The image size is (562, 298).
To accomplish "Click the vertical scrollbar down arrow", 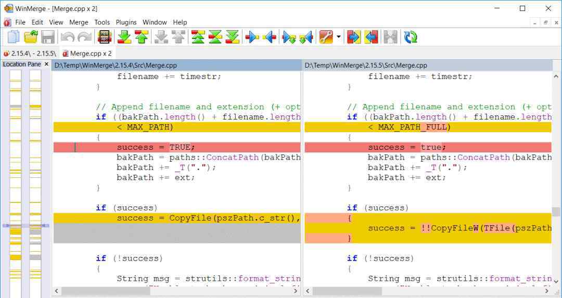I will [x=556, y=281].
